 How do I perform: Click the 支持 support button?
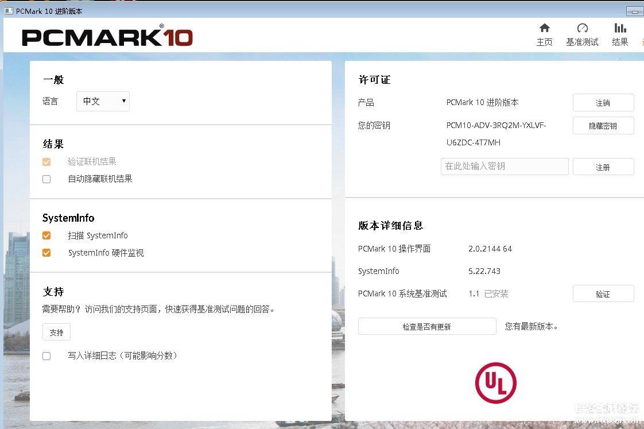[56, 332]
